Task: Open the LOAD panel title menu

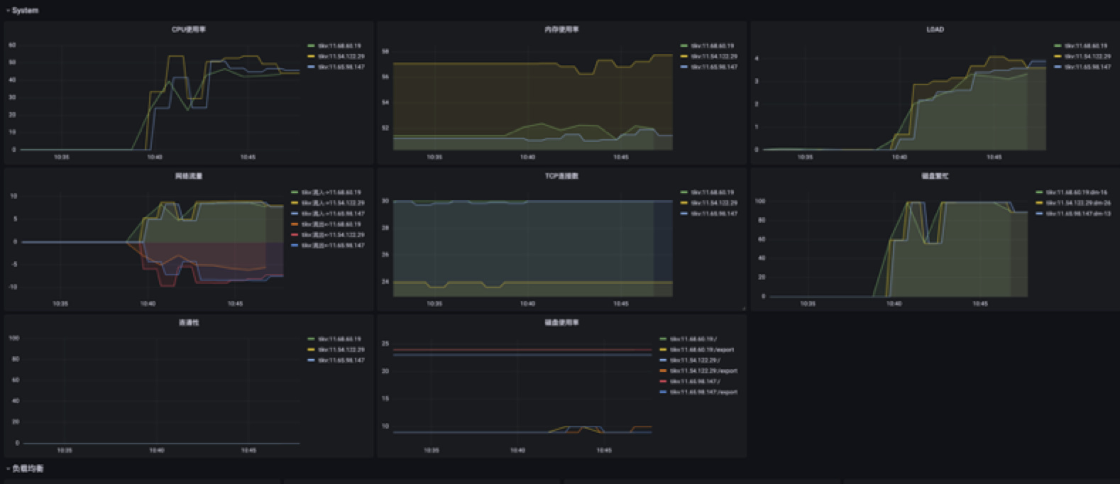Action: coord(935,30)
